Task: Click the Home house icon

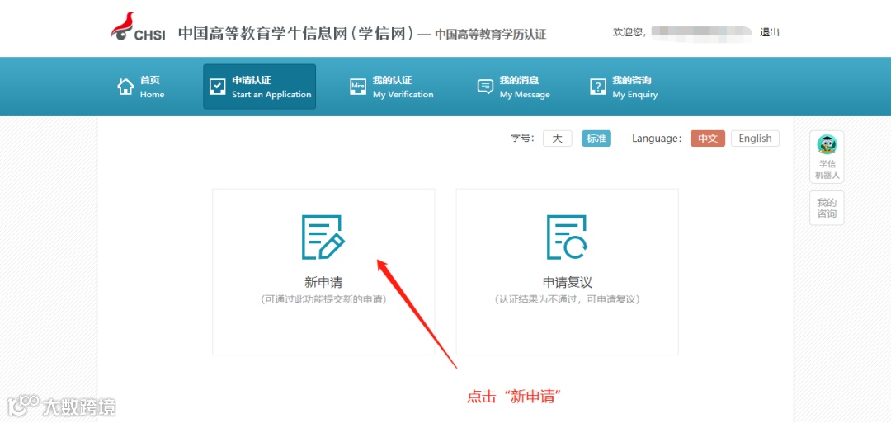Action: [125, 87]
